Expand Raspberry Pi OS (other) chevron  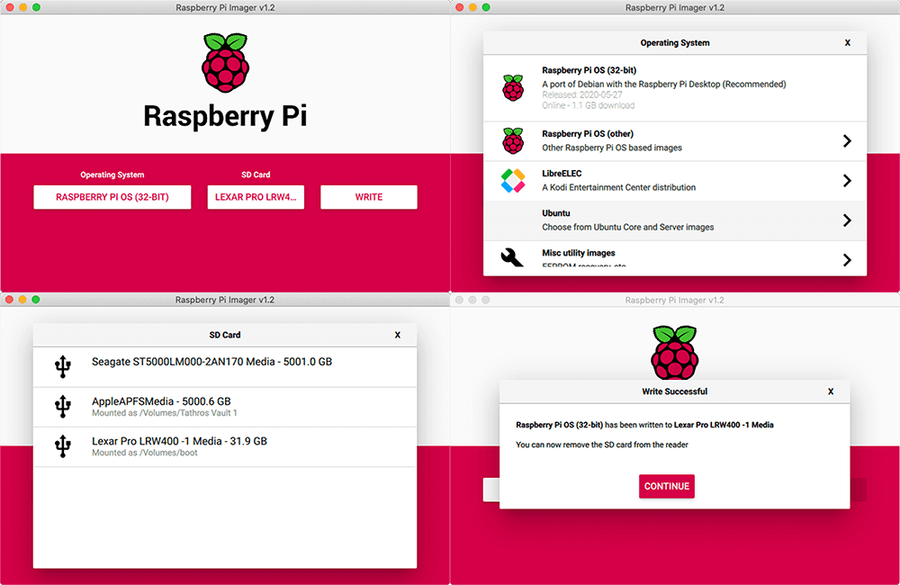coord(847,140)
